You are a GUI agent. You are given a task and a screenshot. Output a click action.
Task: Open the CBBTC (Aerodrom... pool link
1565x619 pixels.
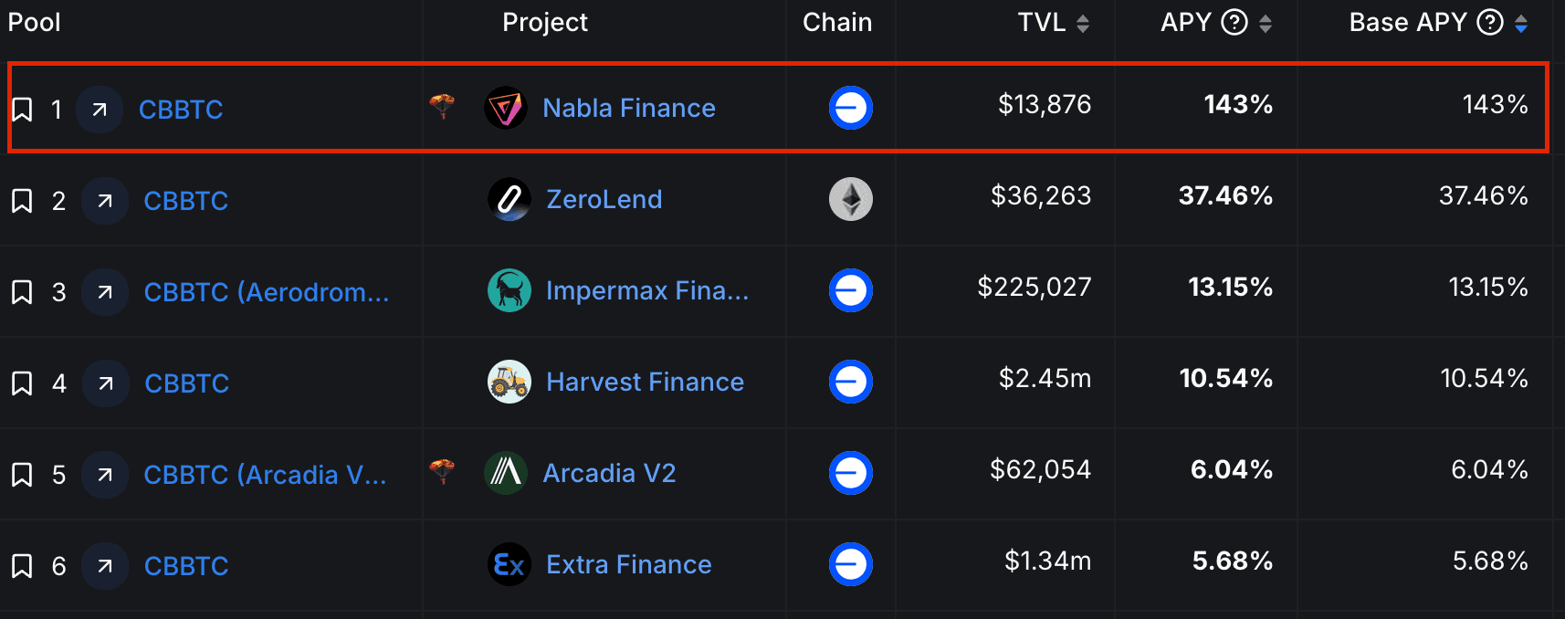267,292
